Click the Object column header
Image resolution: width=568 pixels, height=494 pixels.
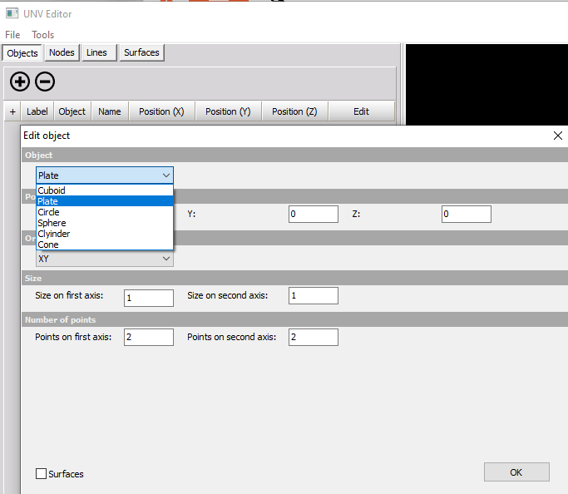(x=72, y=111)
